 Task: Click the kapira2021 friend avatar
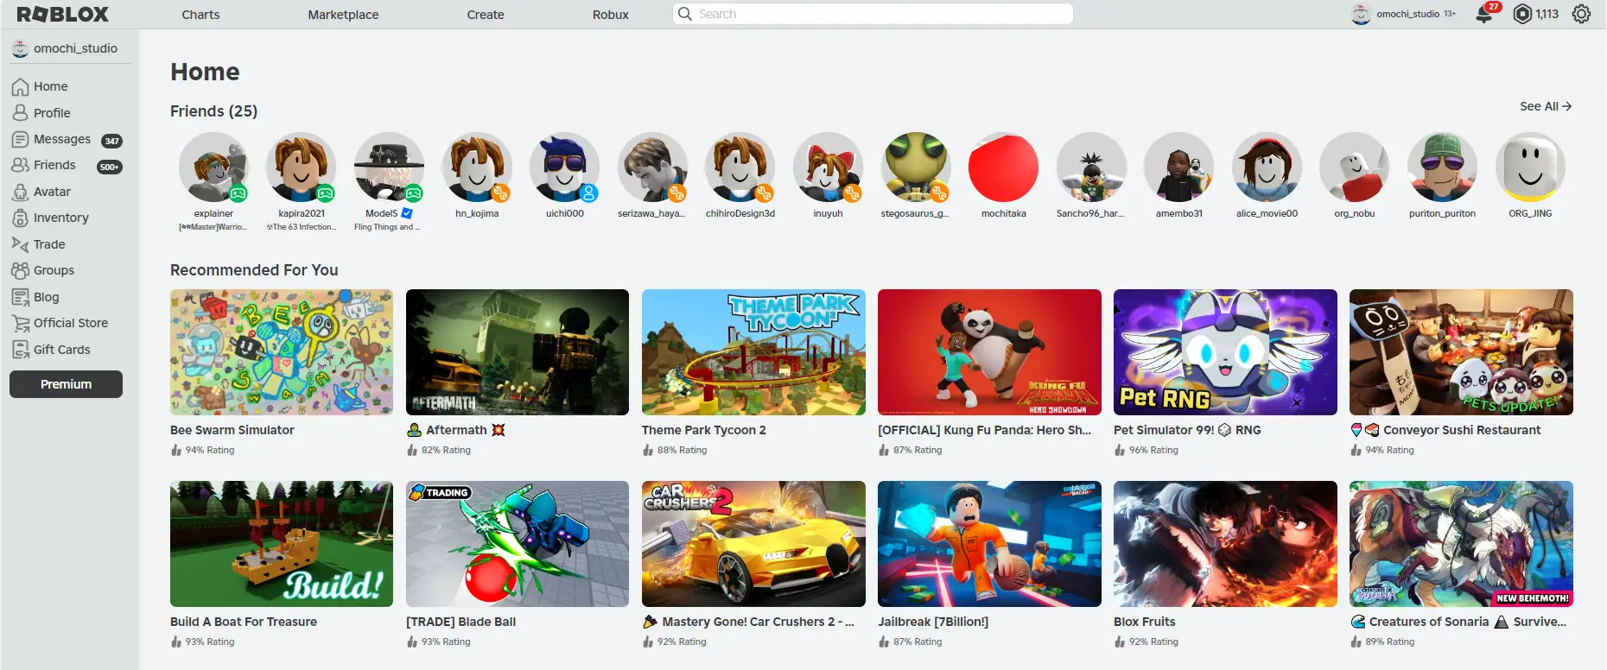[302, 167]
